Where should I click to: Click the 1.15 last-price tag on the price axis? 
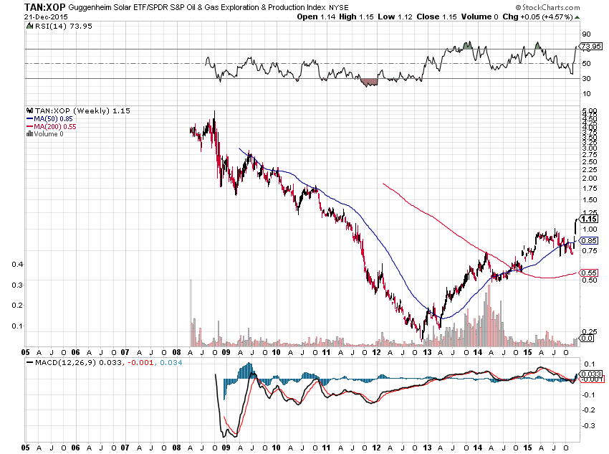tap(590, 219)
